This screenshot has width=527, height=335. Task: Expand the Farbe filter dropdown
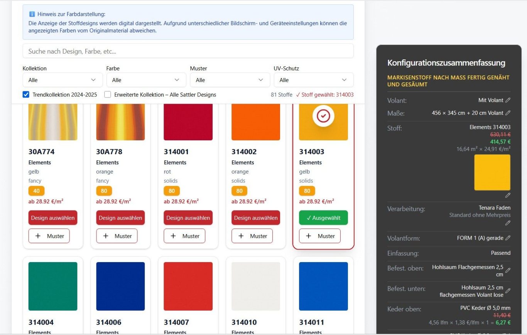click(146, 80)
